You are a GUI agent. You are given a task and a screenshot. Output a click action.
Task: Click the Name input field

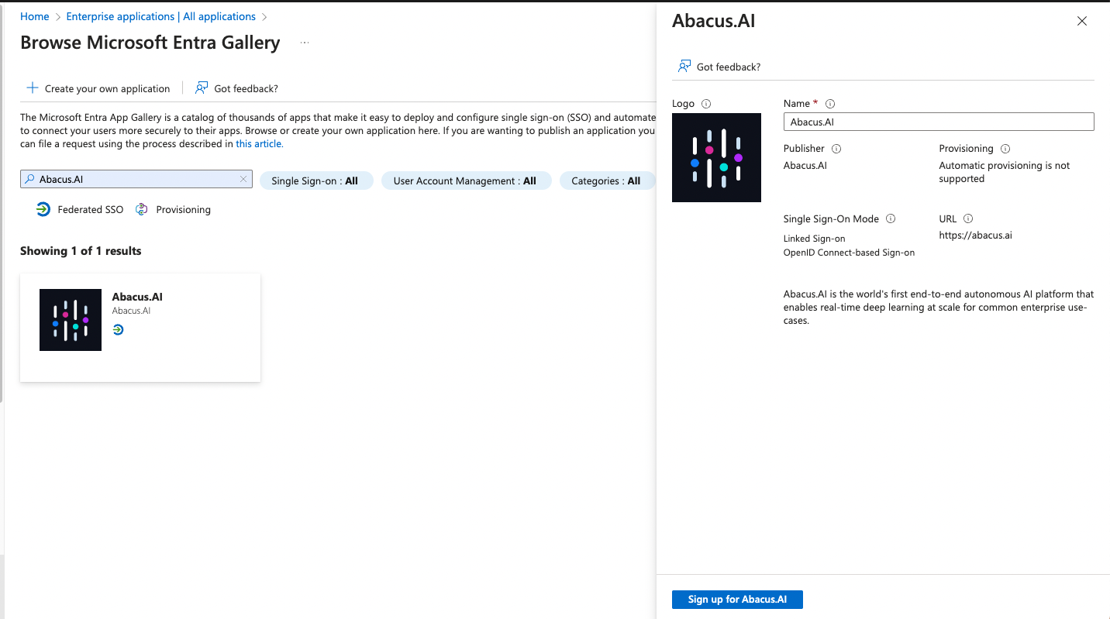click(939, 122)
